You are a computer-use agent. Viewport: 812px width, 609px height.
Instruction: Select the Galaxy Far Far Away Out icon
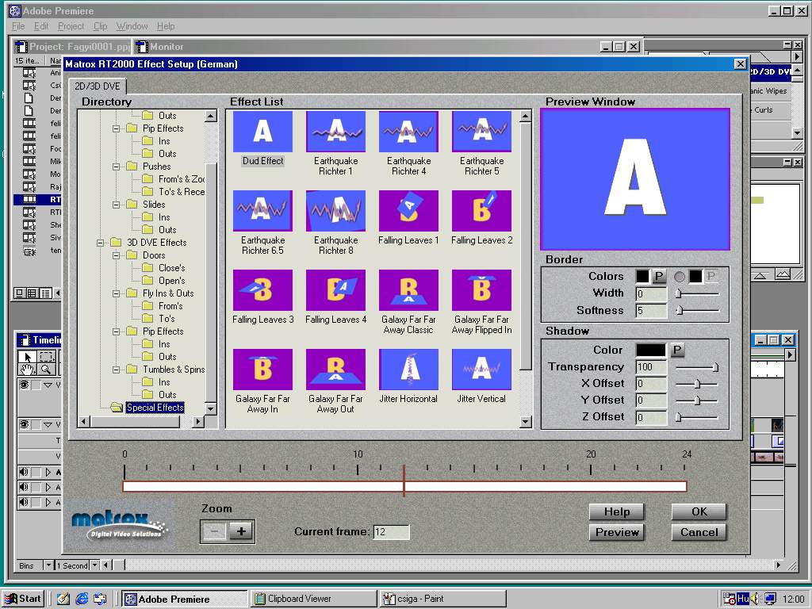(335, 370)
